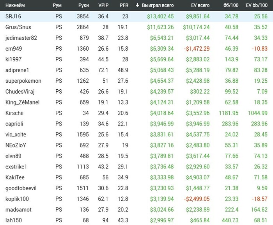Click the PFR column header

point(123,5)
